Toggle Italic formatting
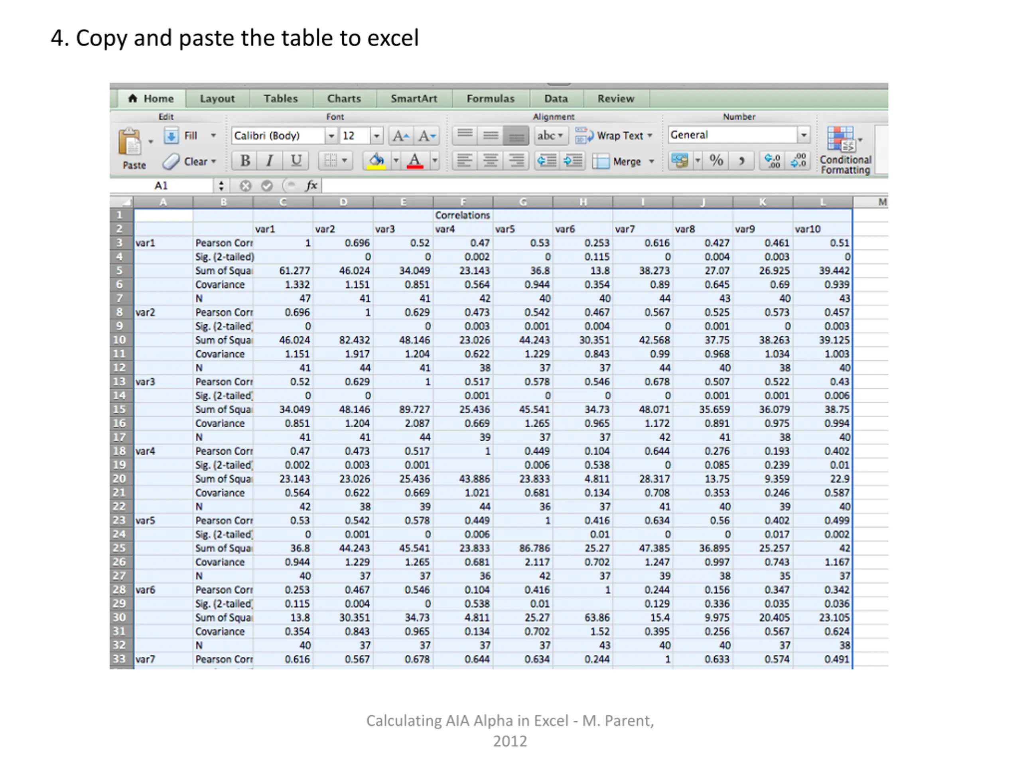The width and height of the screenshot is (1021, 766). pyautogui.click(x=270, y=161)
